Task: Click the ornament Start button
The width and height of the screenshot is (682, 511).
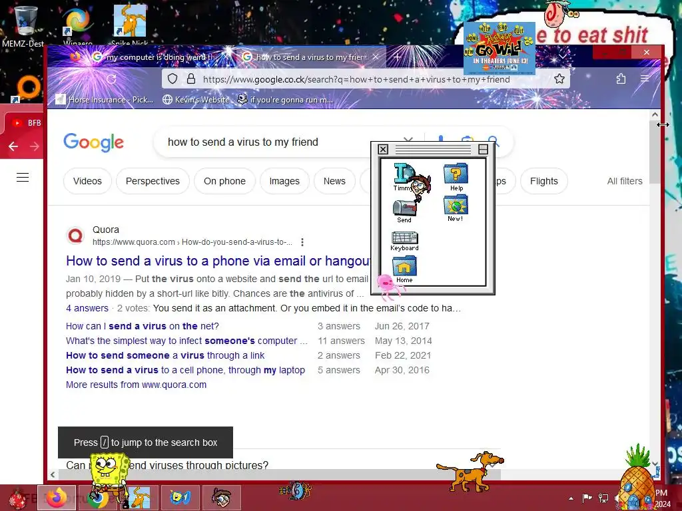Action: [17, 498]
